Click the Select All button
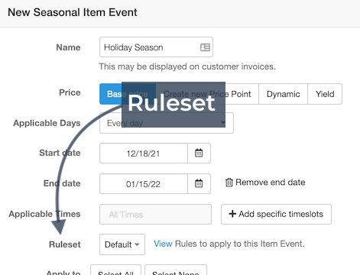This screenshot has width=360, height=275. click(x=115, y=270)
